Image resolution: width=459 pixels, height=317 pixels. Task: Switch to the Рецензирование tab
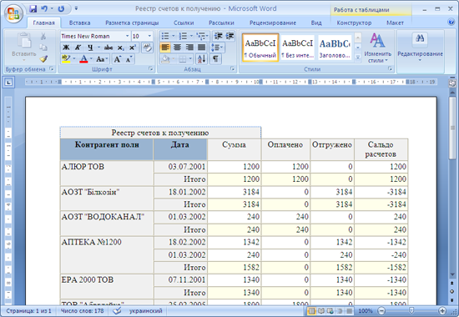[x=273, y=23]
